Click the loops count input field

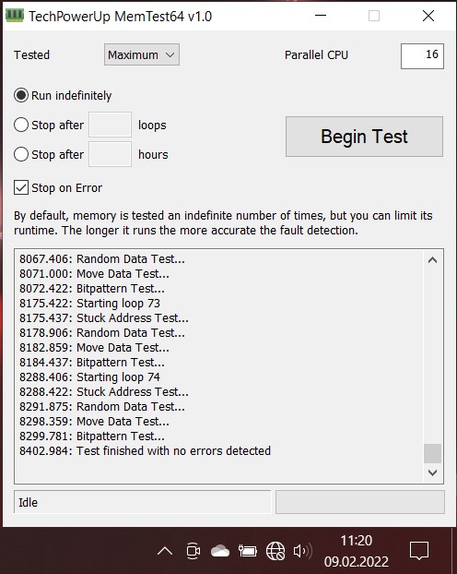click(110, 125)
